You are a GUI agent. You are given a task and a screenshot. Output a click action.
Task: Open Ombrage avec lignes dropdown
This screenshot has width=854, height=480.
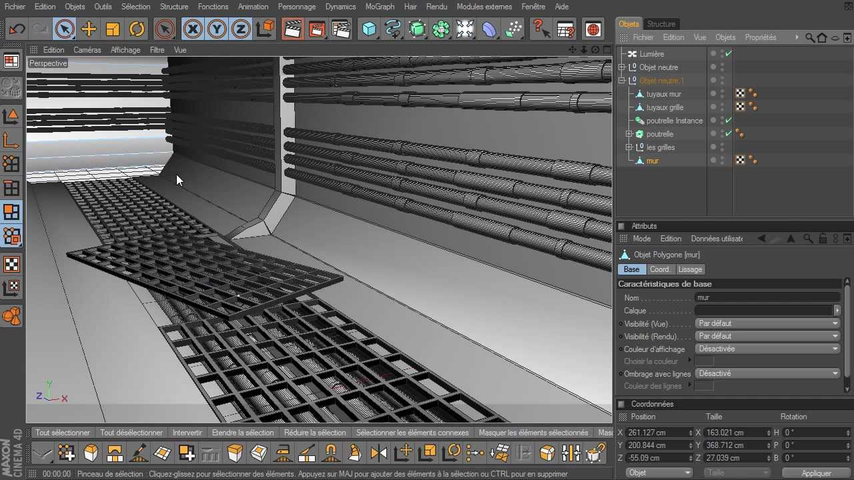[x=767, y=373]
